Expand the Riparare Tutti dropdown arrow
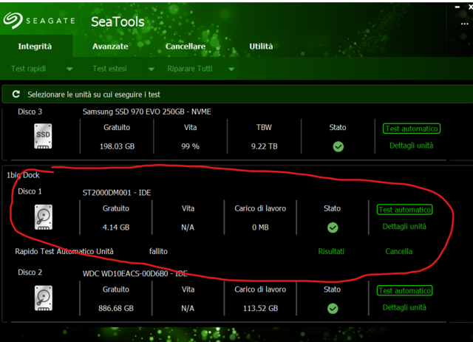Image resolution: width=473 pixels, height=342 pixels. 231,69
